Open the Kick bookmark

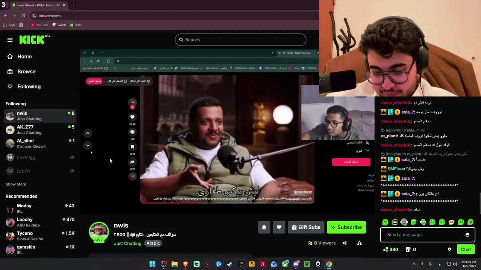76,25
